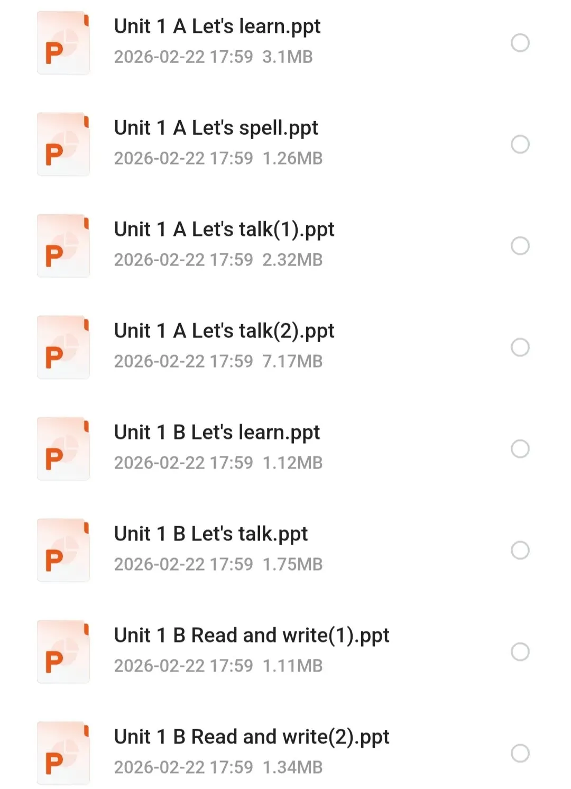Mark Unit 1 A Let's talk(1).ppt with its radio button
The width and height of the screenshot is (571, 789).
click(x=520, y=246)
